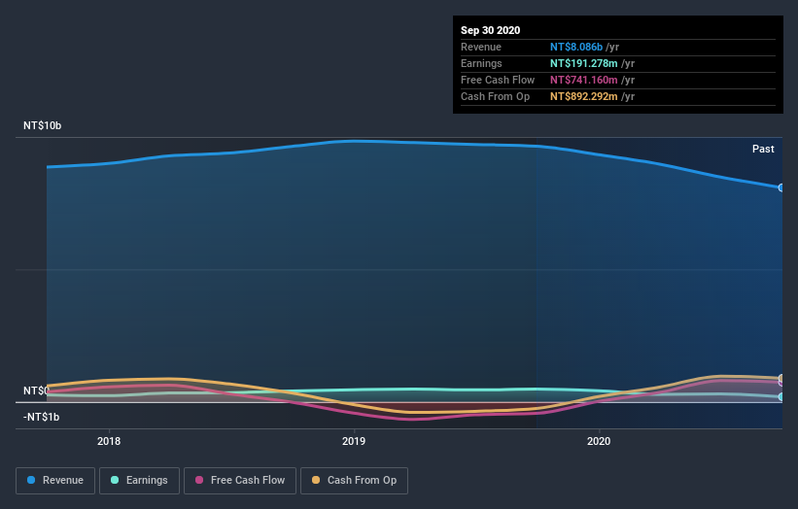The width and height of the screenshot is (798, 509).
Task: Click the Revenue tooltip row label
Action: pos(481,47)
